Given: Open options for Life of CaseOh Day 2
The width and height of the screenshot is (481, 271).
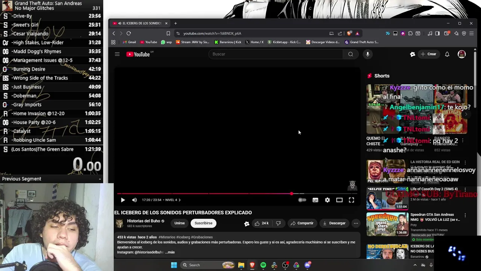Looking at the screenshot, I should 465,190.
